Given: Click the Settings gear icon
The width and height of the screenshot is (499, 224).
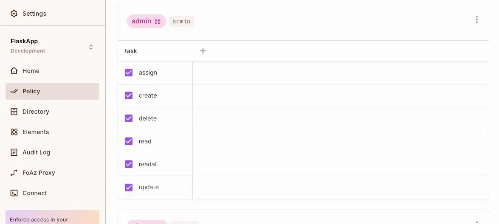Looking at the screenshot, I should (x=14, y=14).
